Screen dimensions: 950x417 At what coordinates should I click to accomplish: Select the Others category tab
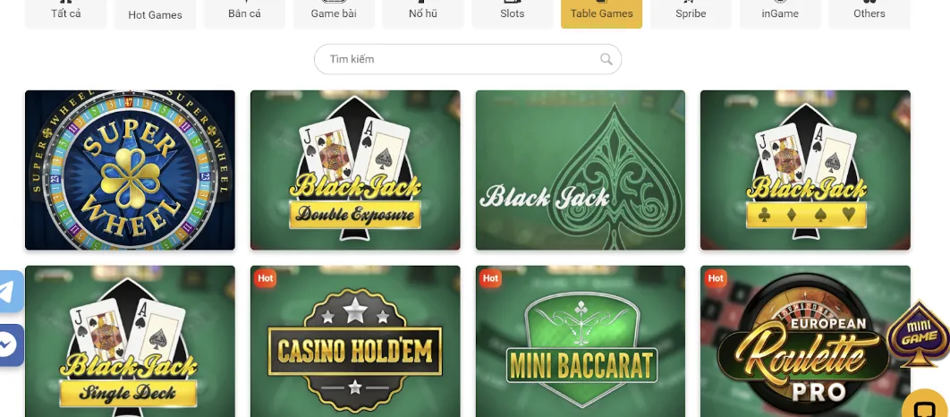pos(869,13)
